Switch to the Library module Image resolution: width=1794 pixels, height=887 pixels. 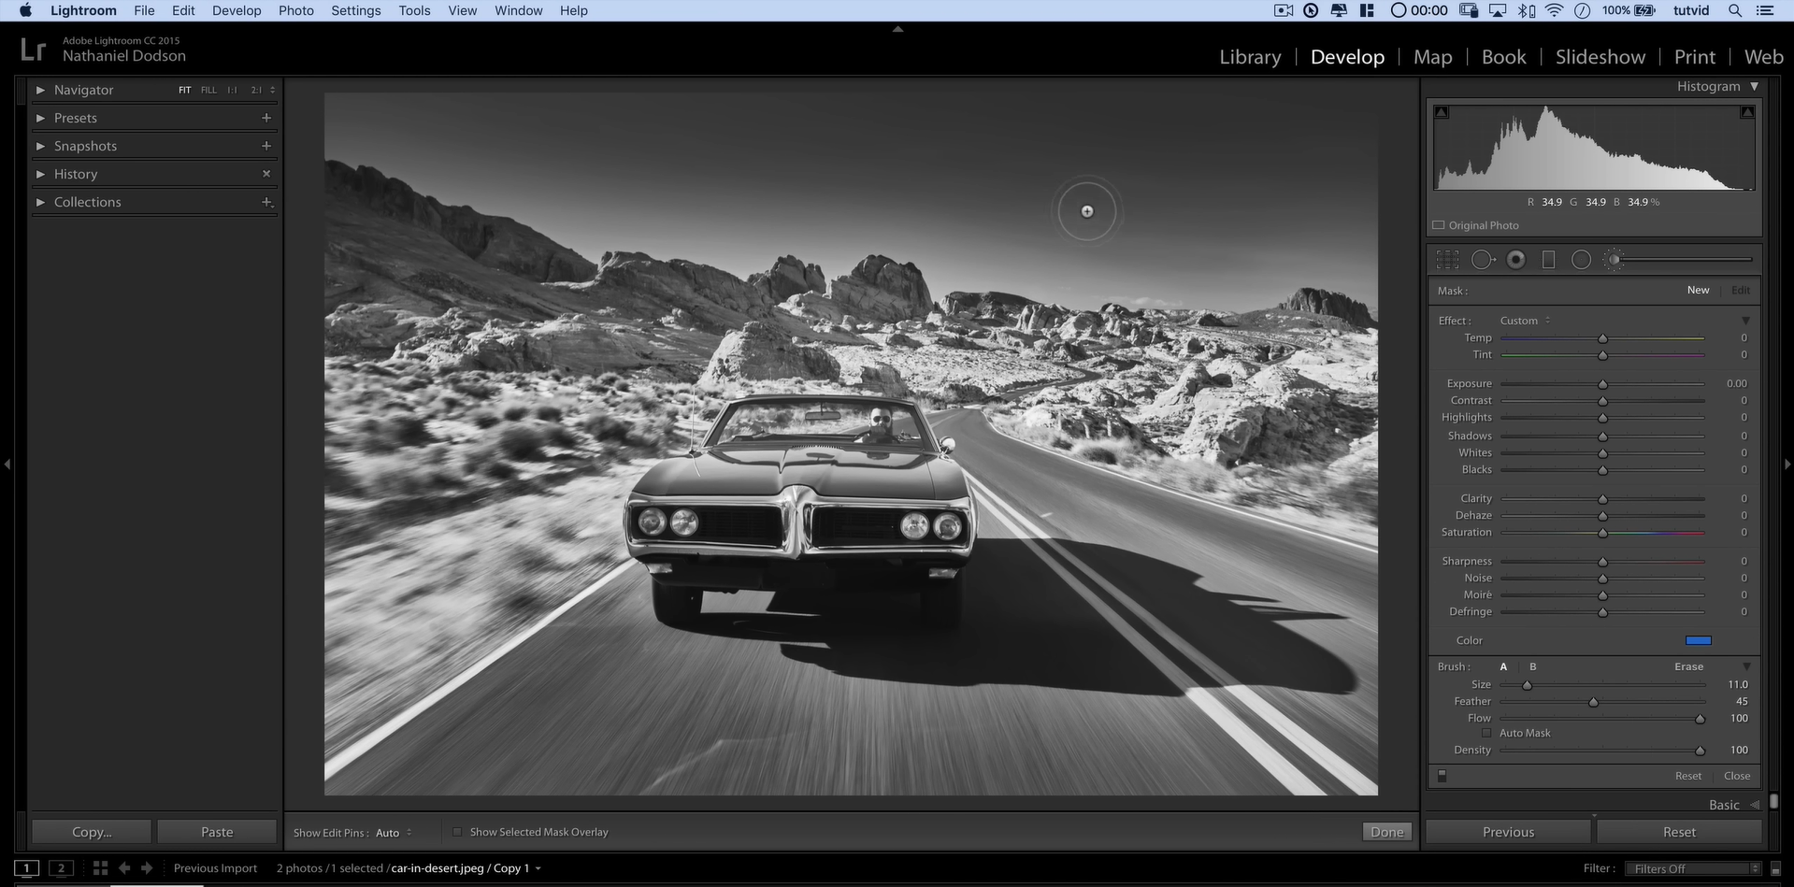(x=1250, y=56)
